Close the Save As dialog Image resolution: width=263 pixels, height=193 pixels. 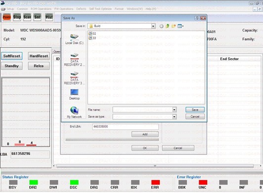203,18
